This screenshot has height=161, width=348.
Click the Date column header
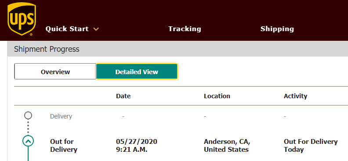coord(123,96)
